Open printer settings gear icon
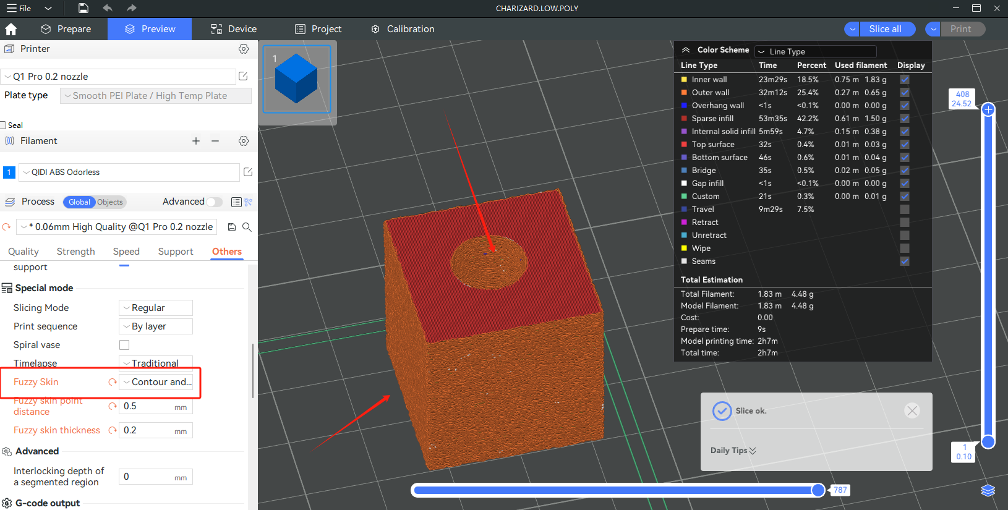The width and height of the screenshot is (1008, 510). click(x=244, y=49)
